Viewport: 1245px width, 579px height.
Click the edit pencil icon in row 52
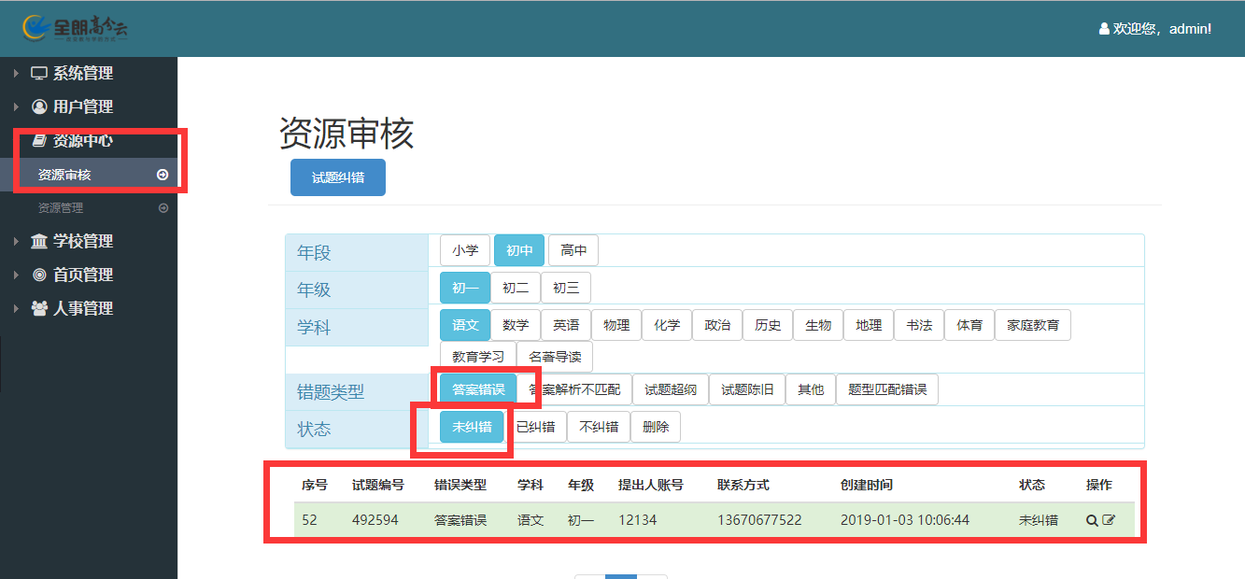click(x=1109, y=520)
